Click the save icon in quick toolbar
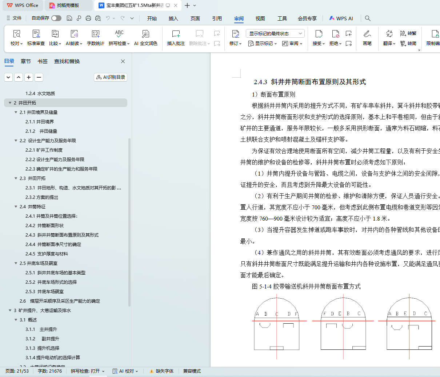 [69, 18]
